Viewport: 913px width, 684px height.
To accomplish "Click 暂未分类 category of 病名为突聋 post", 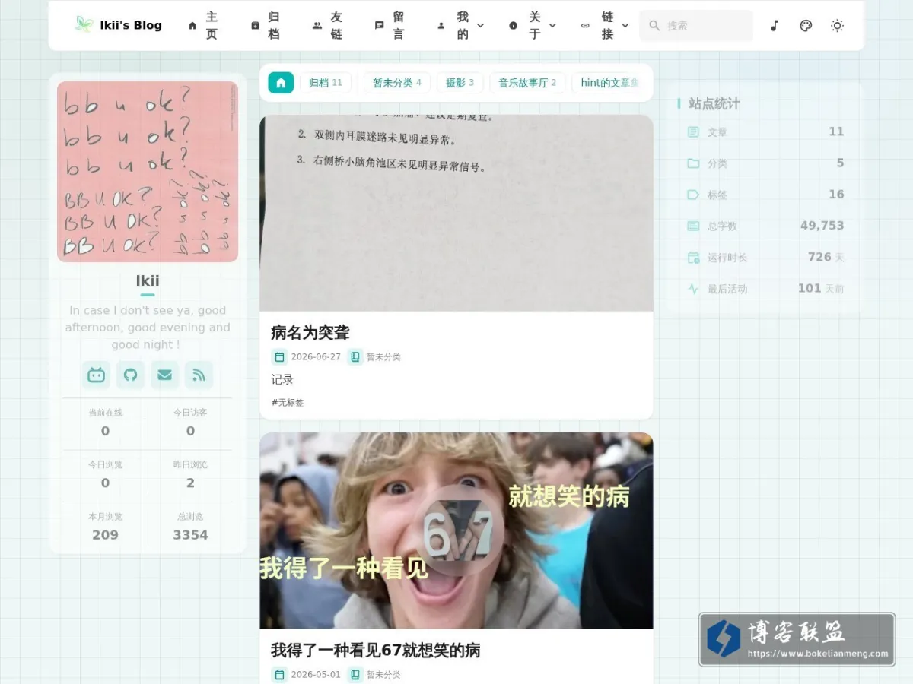I will [x=383, y=356].
